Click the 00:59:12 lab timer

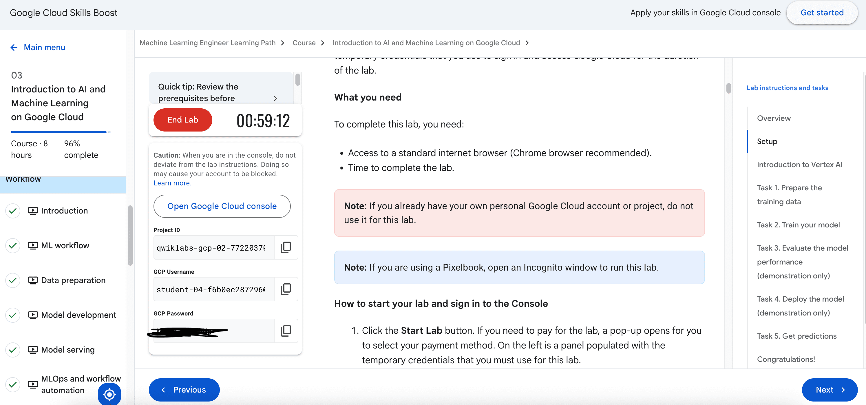(x=263, y=121)
